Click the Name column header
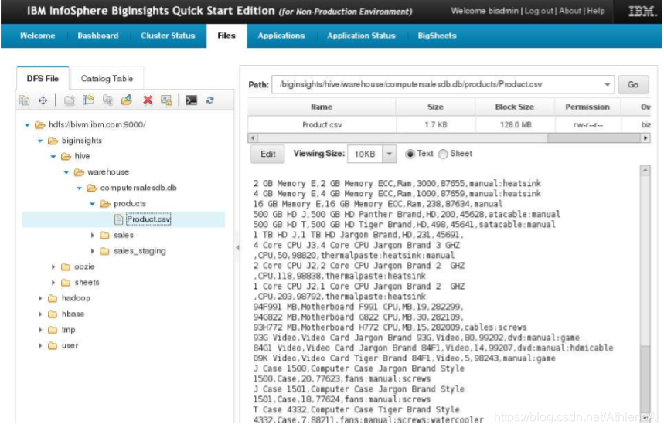664x431 pixels. click(x=322, y=107)
